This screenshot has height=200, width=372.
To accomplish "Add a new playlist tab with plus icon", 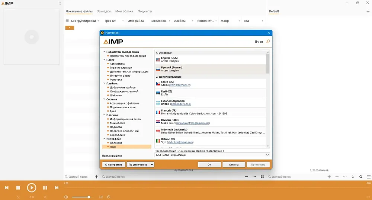I will 368,11.
